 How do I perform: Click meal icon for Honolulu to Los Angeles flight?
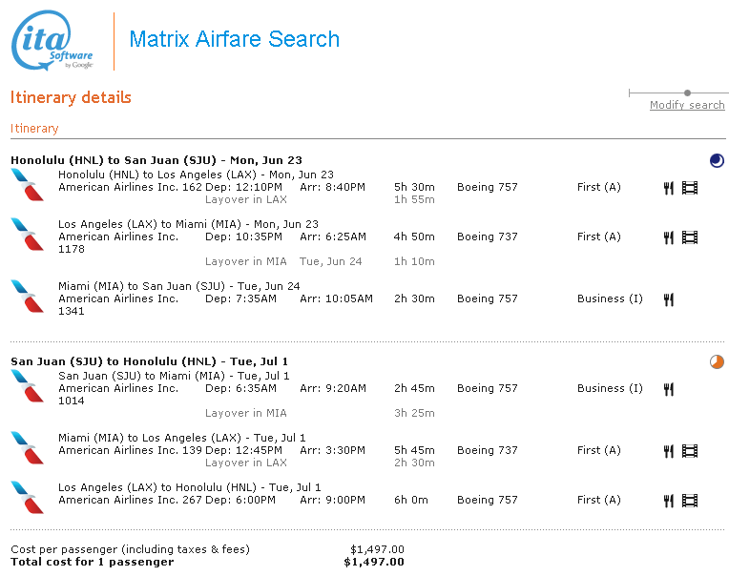tap(669, 188)
